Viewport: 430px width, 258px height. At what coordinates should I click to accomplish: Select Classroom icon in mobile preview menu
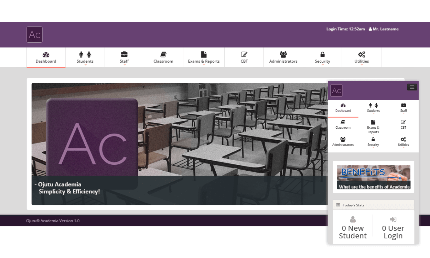343,122
